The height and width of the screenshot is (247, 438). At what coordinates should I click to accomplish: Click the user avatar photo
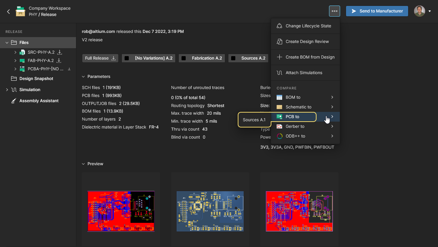click(420, 11)
